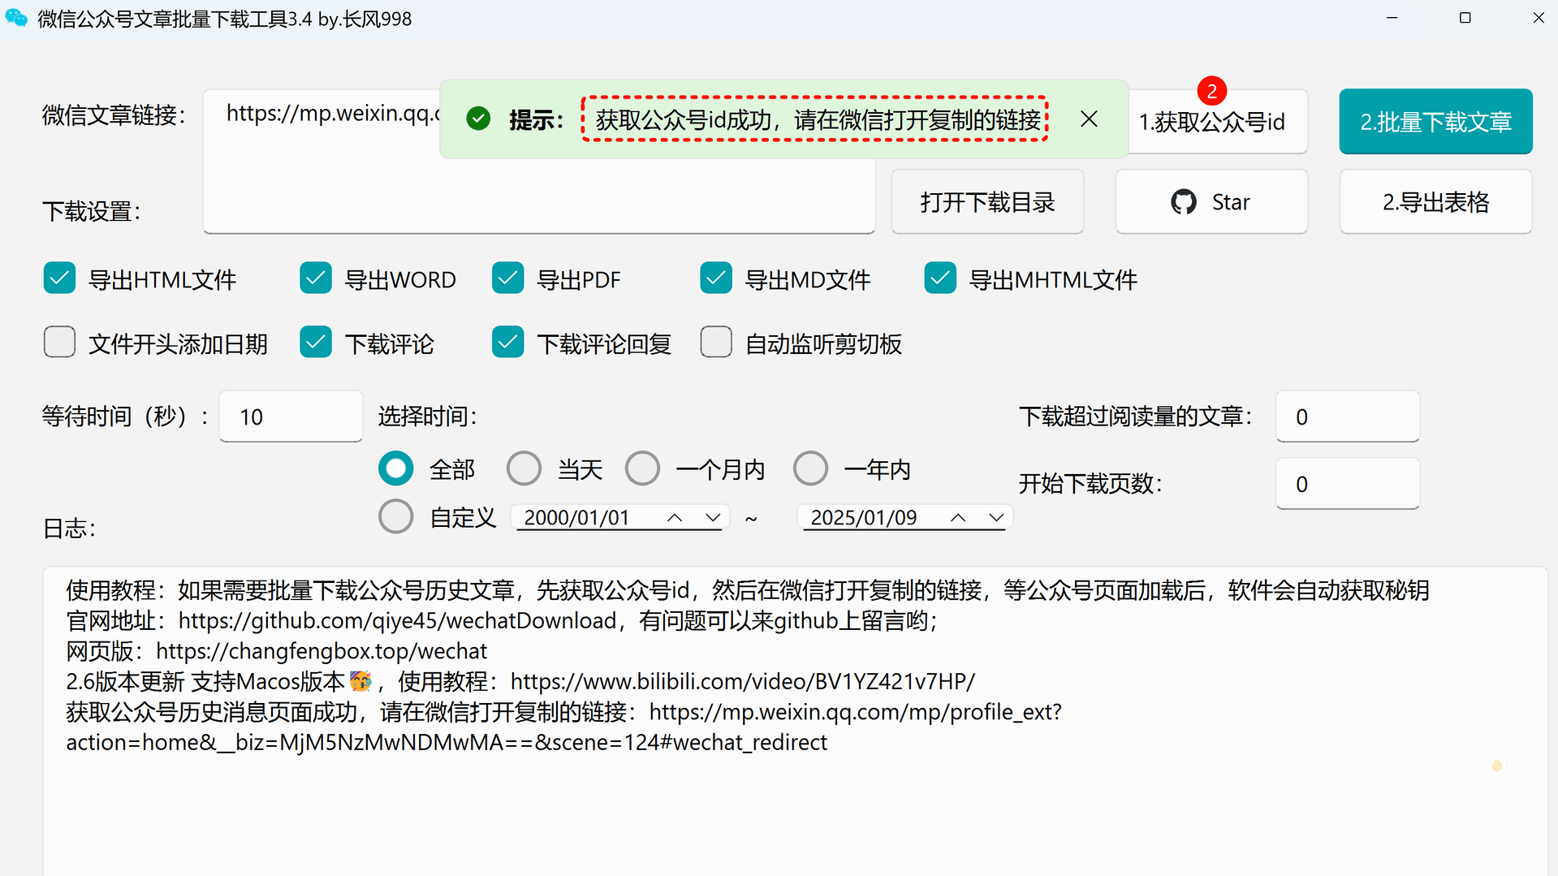This screenshot has height=876, width=1558.
Task: Click github.com/qiye45/wechatDownload link in log
Action: point(397,621)
